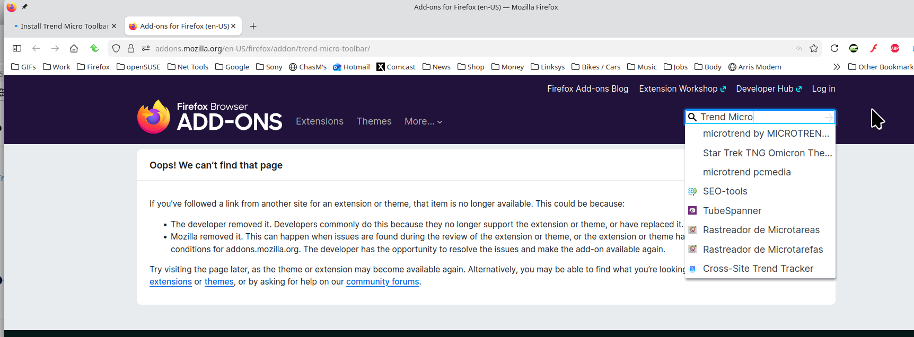Expand the More... menu in the Add-ons header
Screen dimensions: 914x337
pos(424,121)
